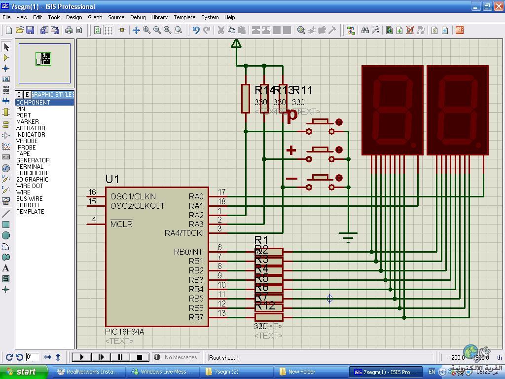
Task: Open the Design Explorer icon
Action: 390,30
